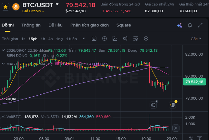209x140 pixels.
Task: Select the 15ph time interval
Action: (x=33, y=39)
